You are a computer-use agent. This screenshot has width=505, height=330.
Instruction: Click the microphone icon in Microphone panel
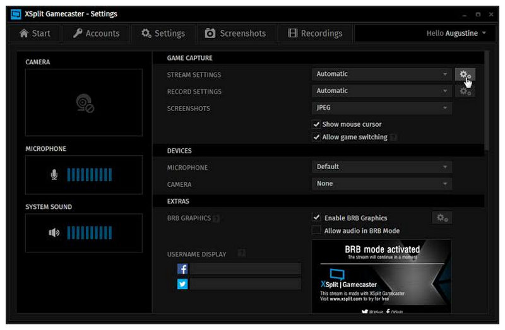[54, 175]
